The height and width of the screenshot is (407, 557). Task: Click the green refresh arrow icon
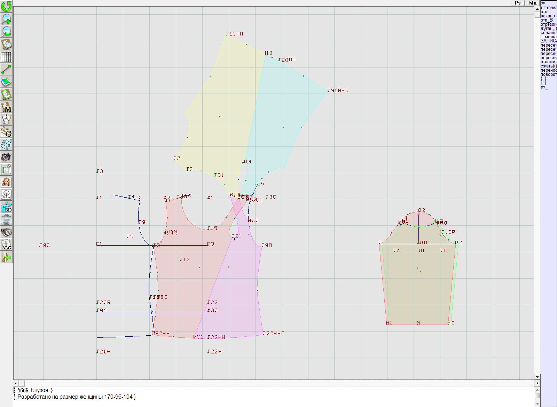point(6,6)
